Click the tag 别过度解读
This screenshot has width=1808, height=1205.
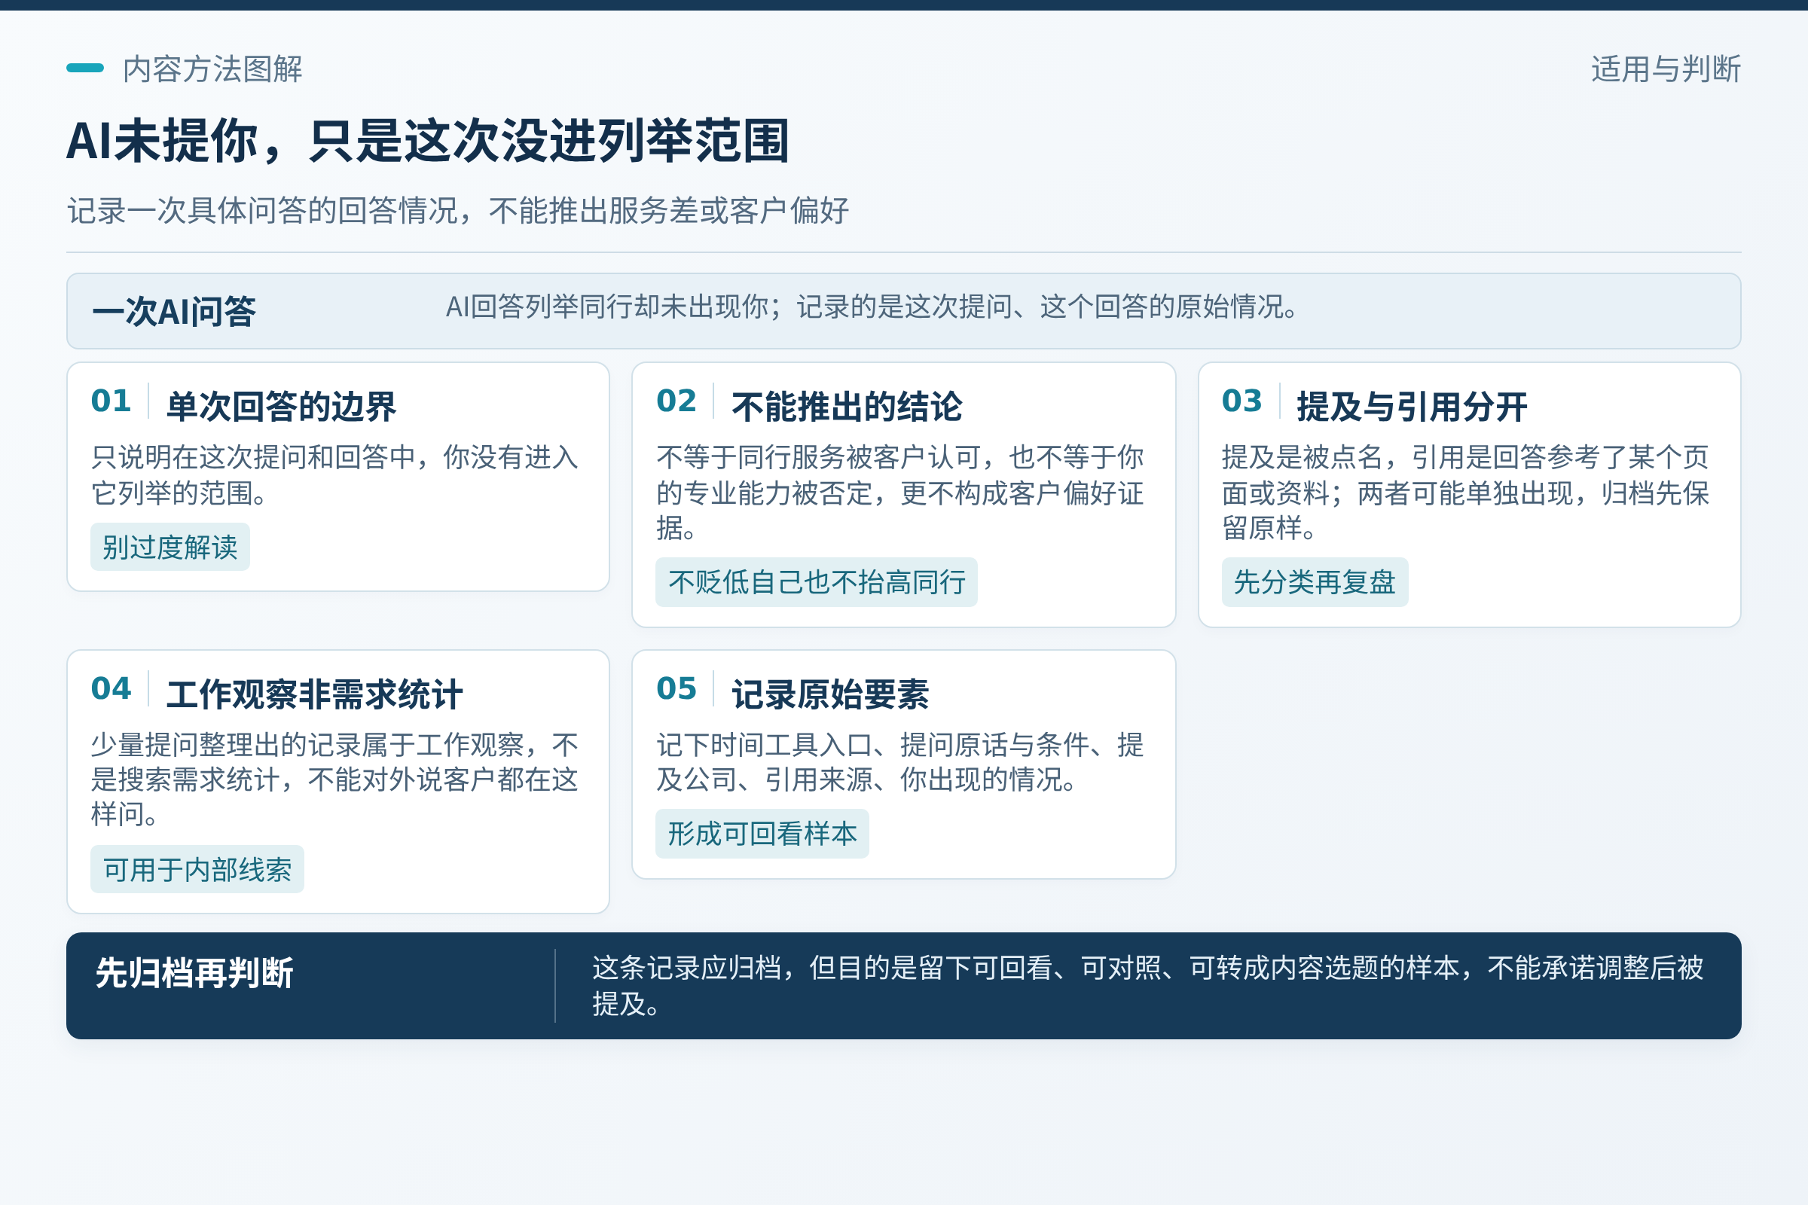[170, 548]
